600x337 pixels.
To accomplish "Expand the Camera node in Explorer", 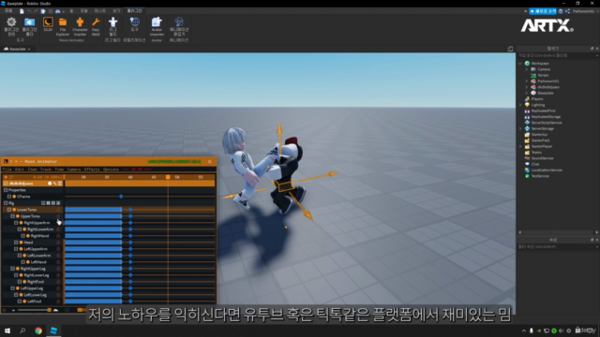I will point(527,69).
